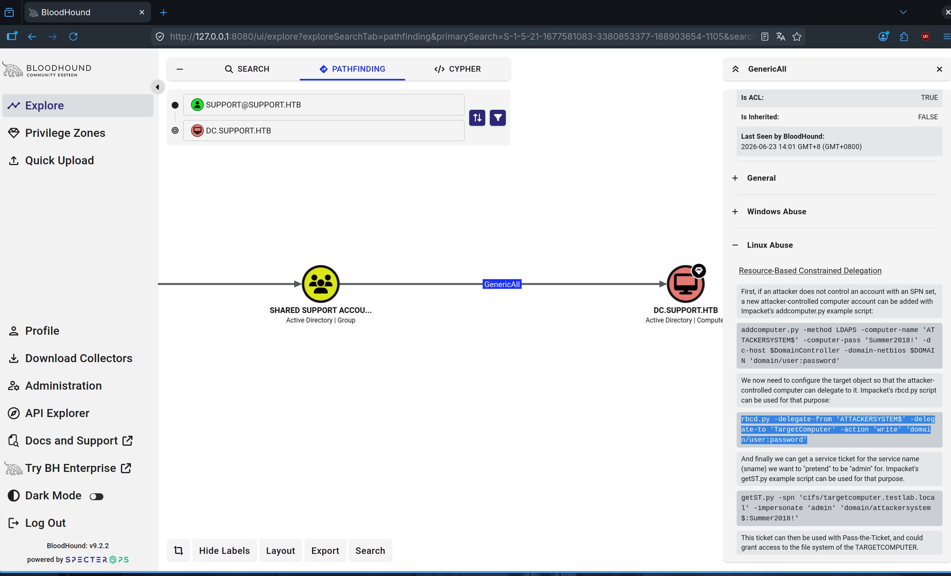Reload the page with browser refresh icon
Image resolution: width=951 pixels, height=576 pixels.
73,36
